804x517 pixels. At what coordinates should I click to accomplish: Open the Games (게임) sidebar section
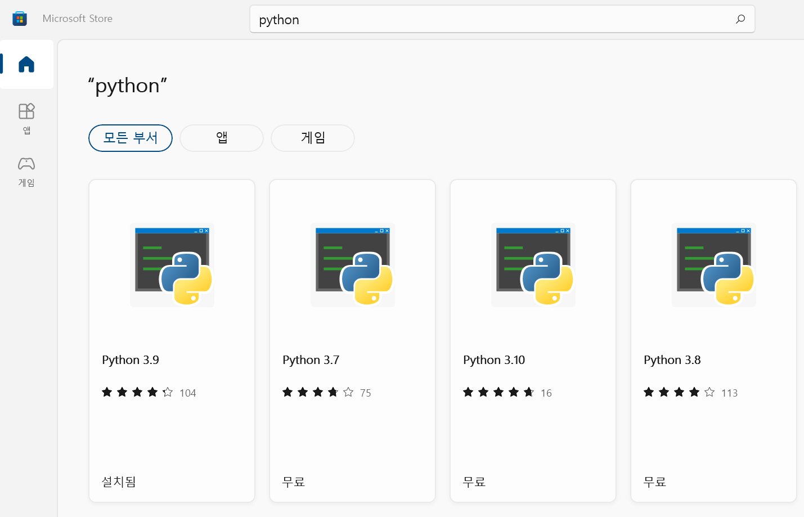coord(26,172)
